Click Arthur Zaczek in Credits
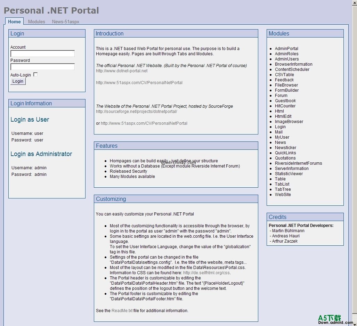Screen dimensions: 357x326 (x=285, y=241)
